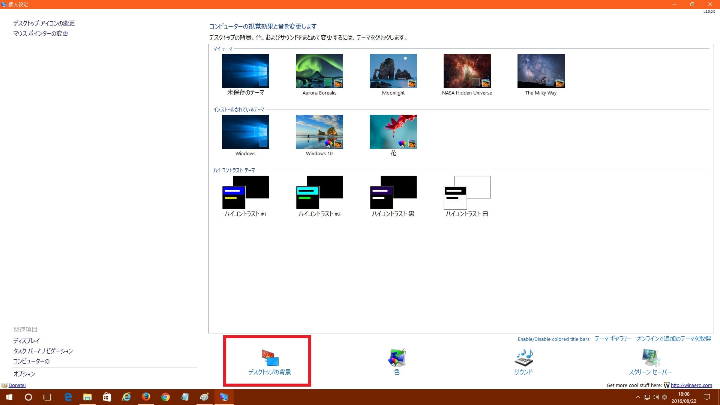Open the オプション link
720x405 pixels.
point(24,374)
